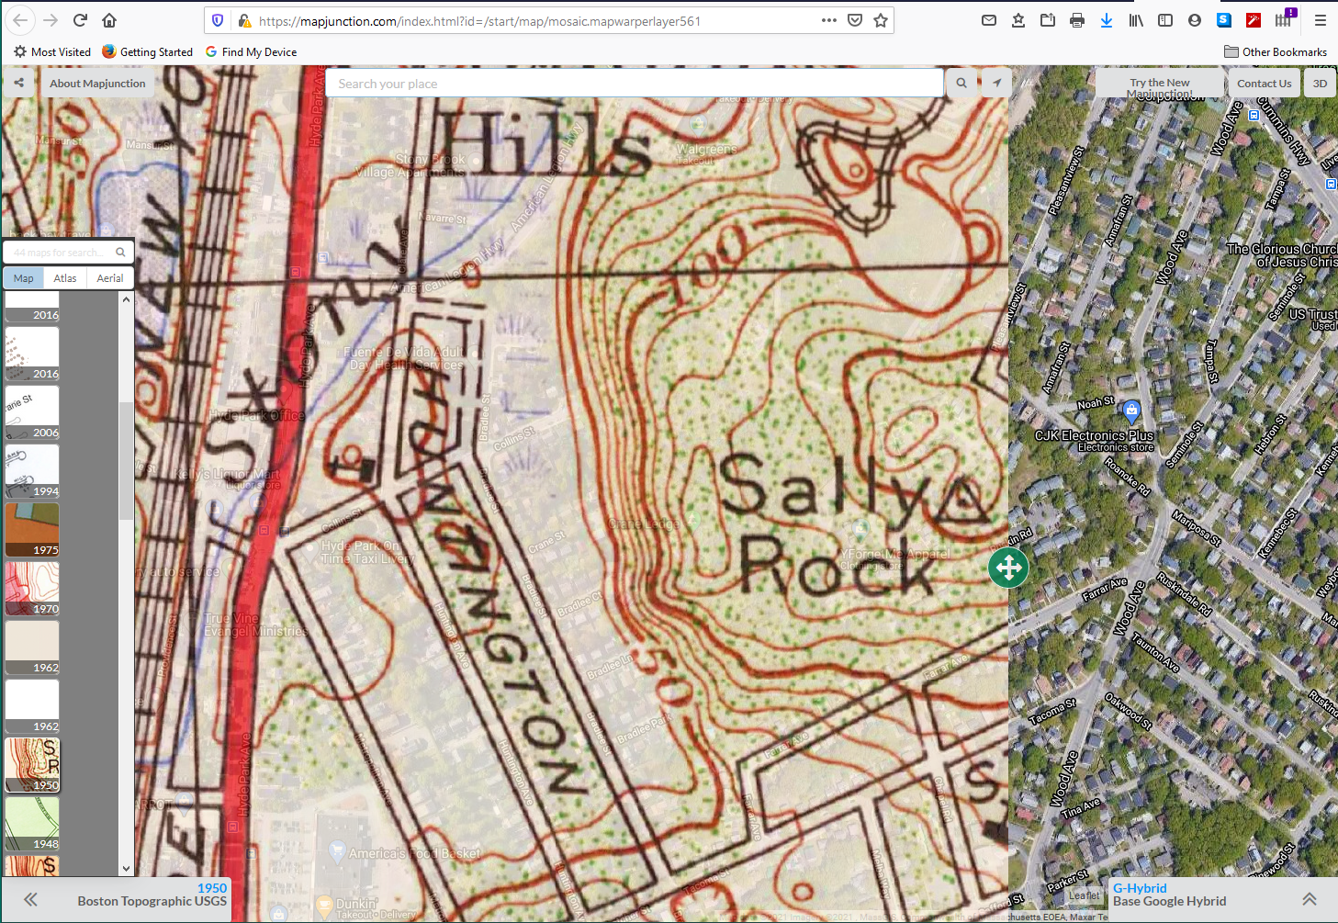
Task: Open the Downloads icon in the browser toolbar
Action: click(x=1107, y=19)
